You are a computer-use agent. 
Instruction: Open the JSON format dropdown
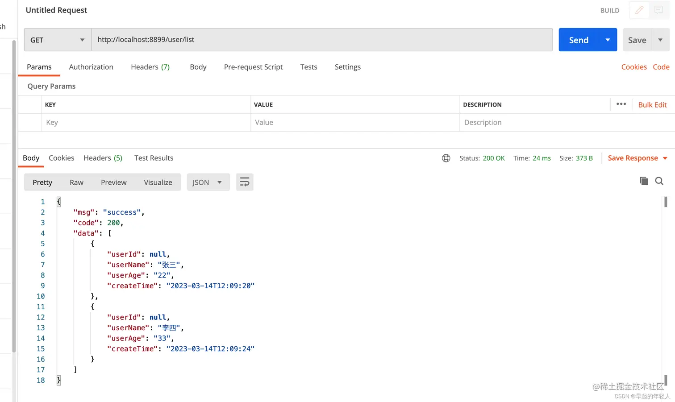208,182
